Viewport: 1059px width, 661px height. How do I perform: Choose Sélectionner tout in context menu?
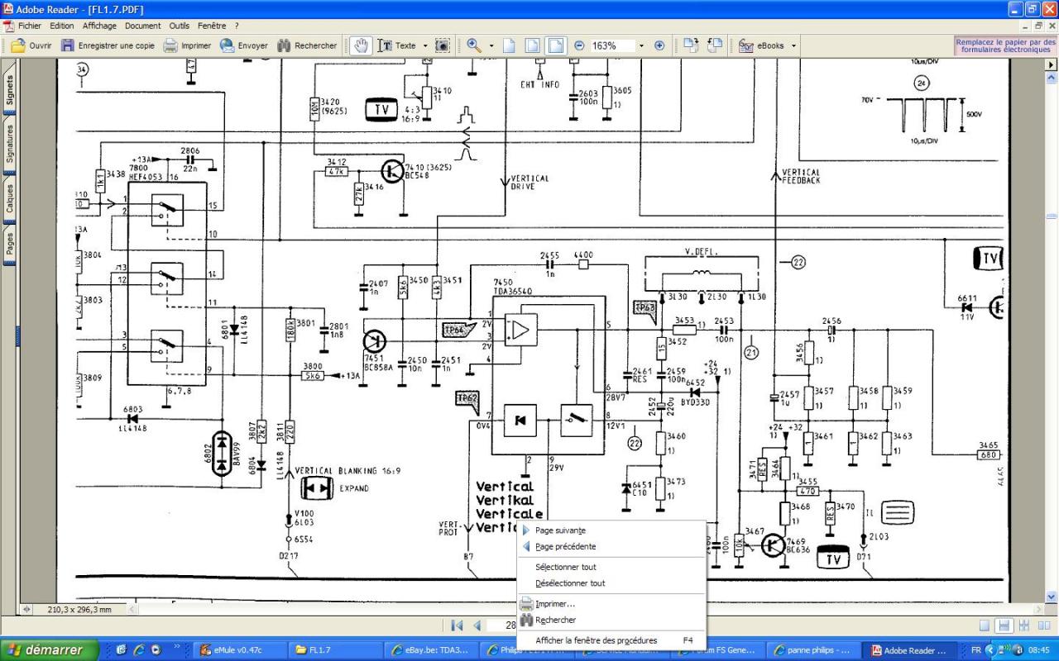click(611, 567)
